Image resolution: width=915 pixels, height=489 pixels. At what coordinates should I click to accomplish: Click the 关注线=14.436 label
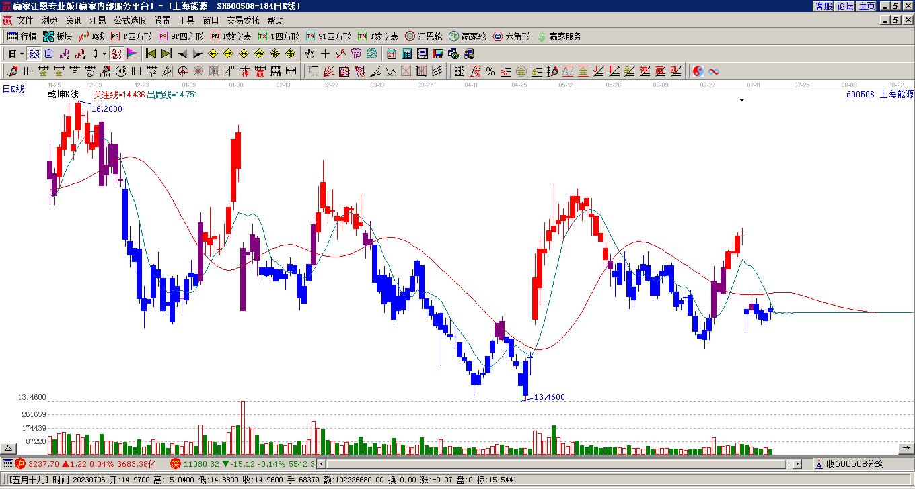pos(119,95)
